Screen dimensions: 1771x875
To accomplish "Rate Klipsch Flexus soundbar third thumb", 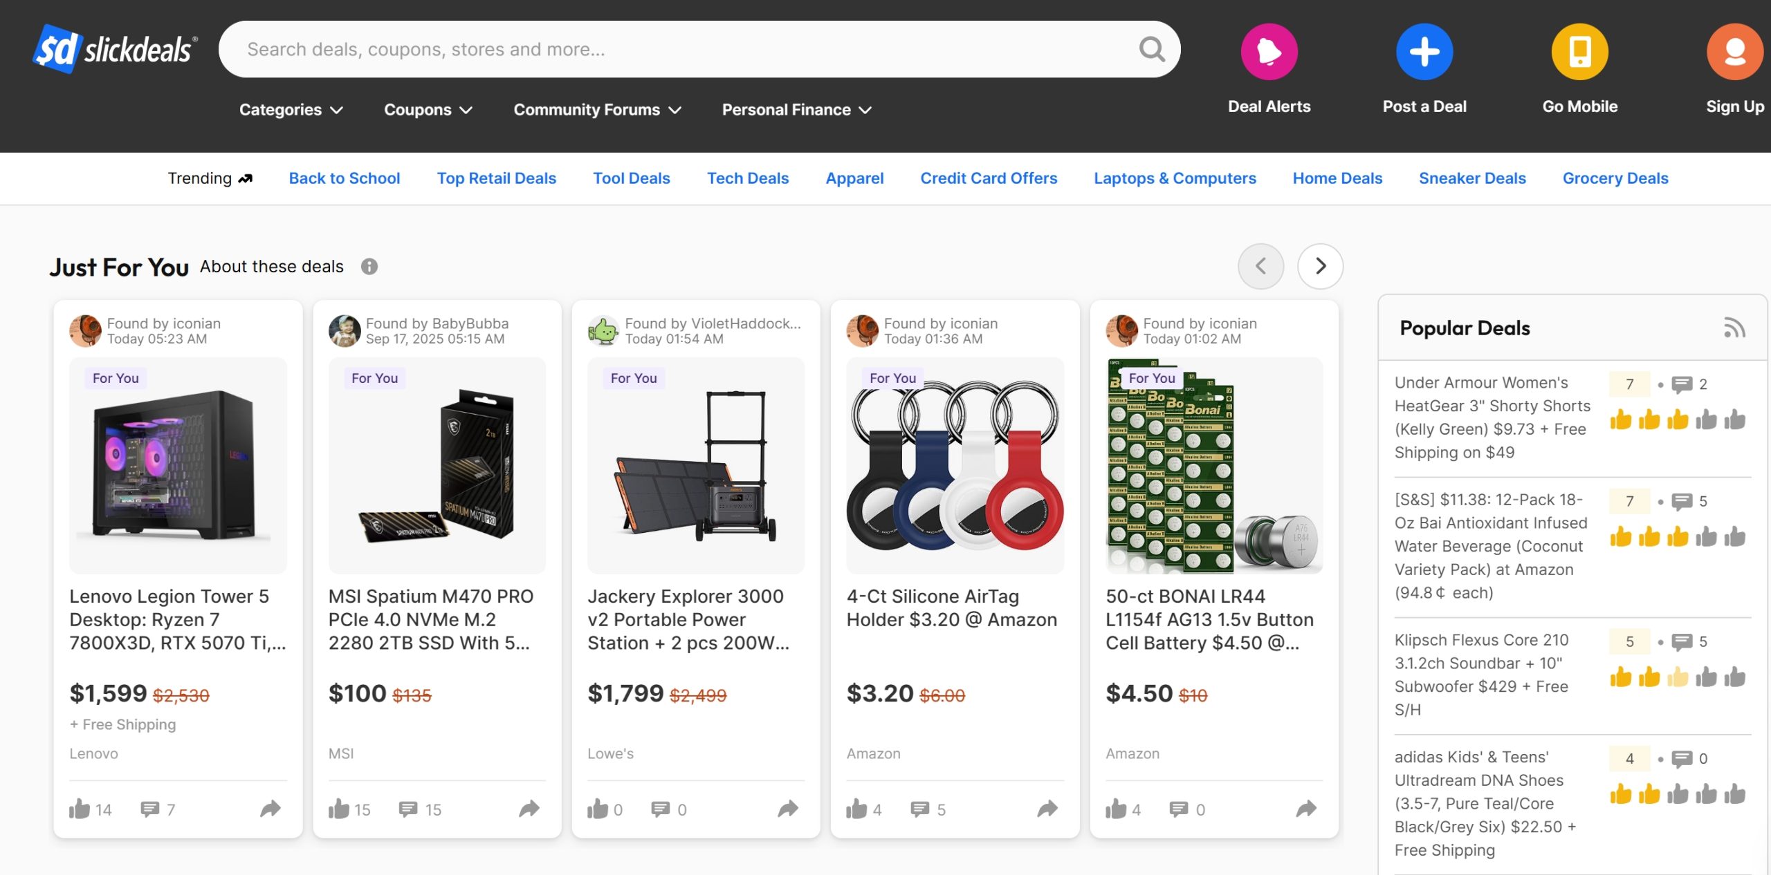I will [x=1678, y=677].
